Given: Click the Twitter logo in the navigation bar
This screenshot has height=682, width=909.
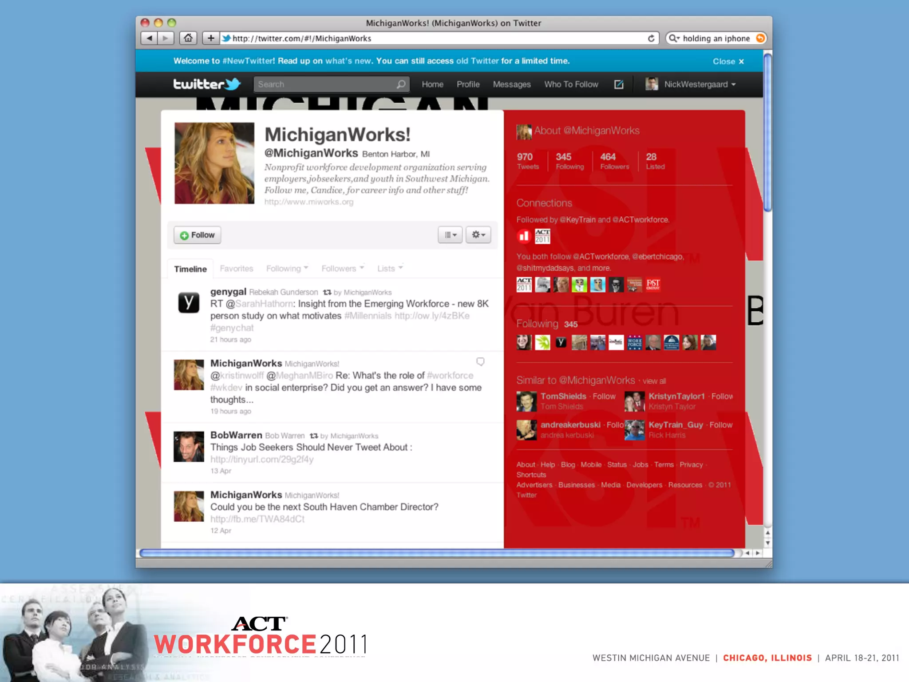Looking at the screenshot, I should point(207,84).
